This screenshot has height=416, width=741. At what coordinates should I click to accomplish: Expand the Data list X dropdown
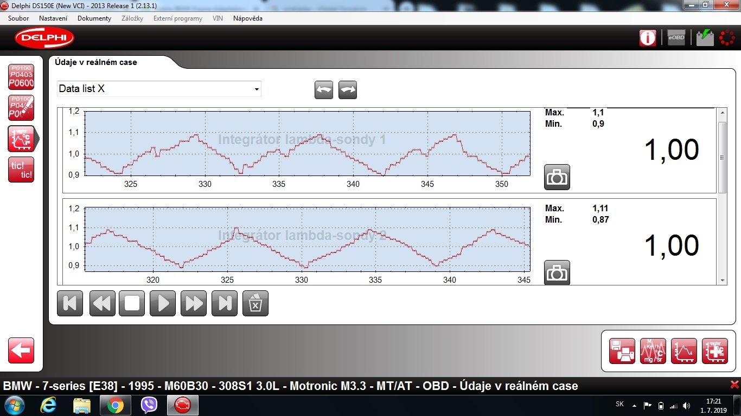[257, 89]
